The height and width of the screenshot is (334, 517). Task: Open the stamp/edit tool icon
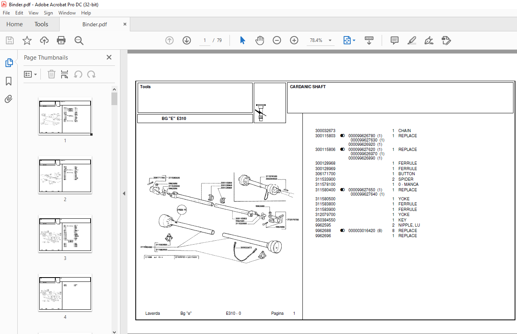tap(446, 40)
